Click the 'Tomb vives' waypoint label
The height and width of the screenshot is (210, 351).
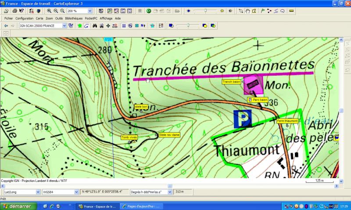[129, 137]
